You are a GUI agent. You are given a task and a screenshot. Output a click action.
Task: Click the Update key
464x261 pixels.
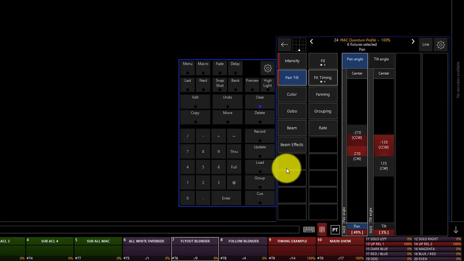click(260, 151)
